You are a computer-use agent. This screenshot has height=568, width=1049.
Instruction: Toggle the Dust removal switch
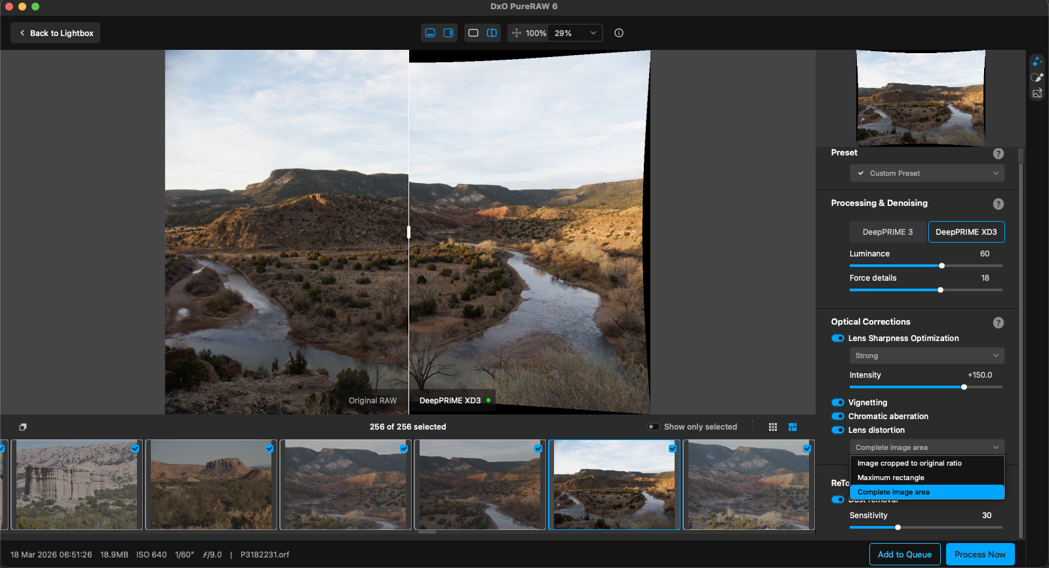[838, 500]
